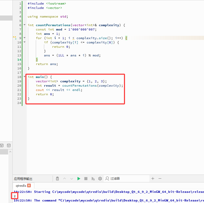The image size is (204, 203).
Task: Click the left panel scrollbar up arrow
Action: [10, 152]
